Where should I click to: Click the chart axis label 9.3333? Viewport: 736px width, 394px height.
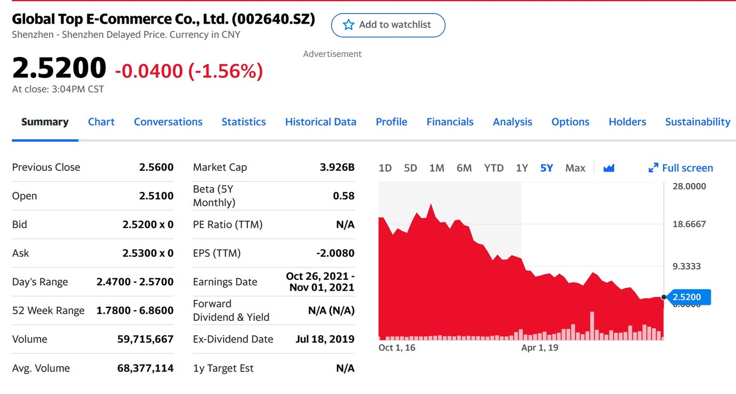click(x=687, y=266)
